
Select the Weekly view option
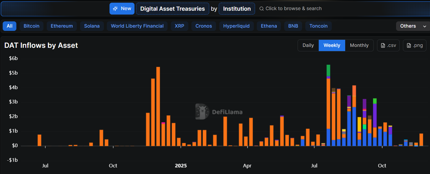click(332, 45)
